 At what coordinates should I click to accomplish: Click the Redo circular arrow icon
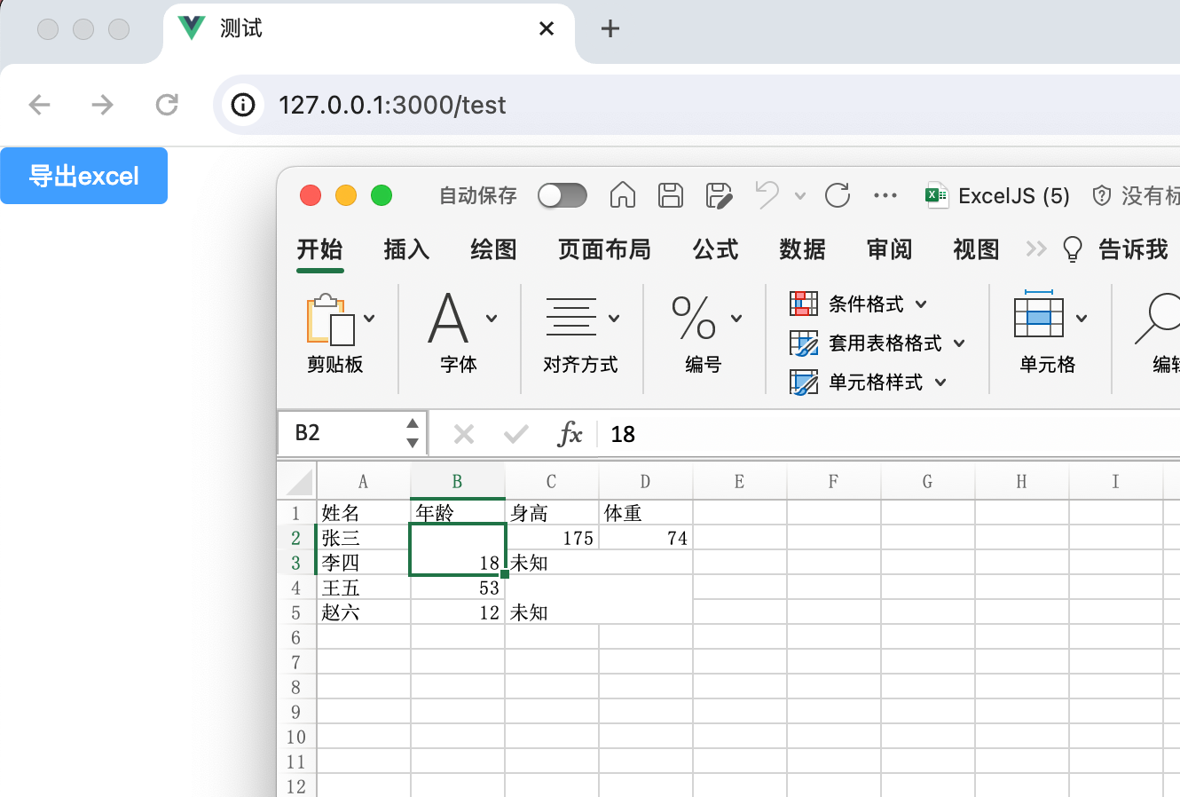pos(838,195)
